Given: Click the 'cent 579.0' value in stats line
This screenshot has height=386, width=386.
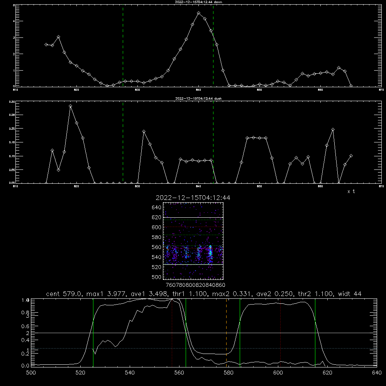Looking at the screenshot, I should 64,294.
